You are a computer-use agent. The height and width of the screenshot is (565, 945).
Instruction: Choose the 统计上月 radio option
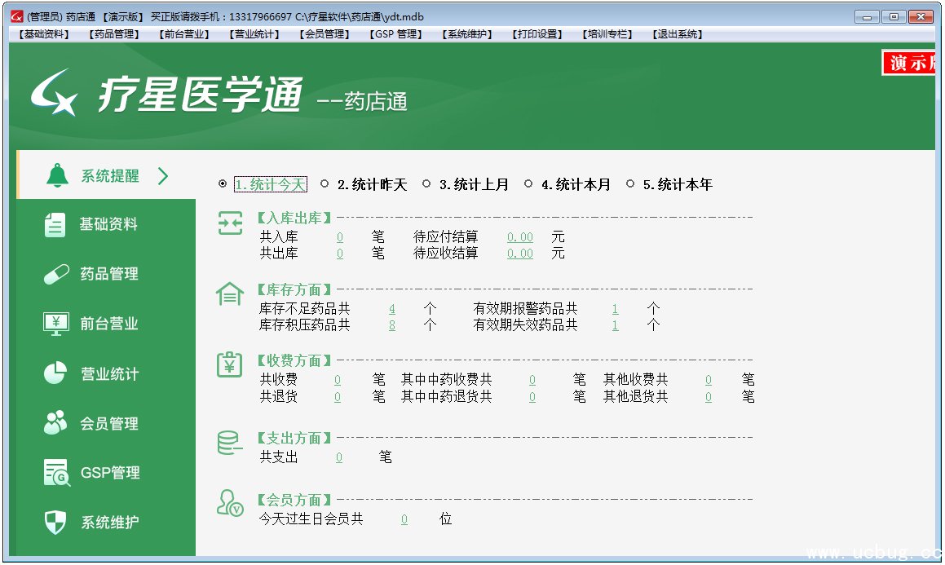coord(426,184)
